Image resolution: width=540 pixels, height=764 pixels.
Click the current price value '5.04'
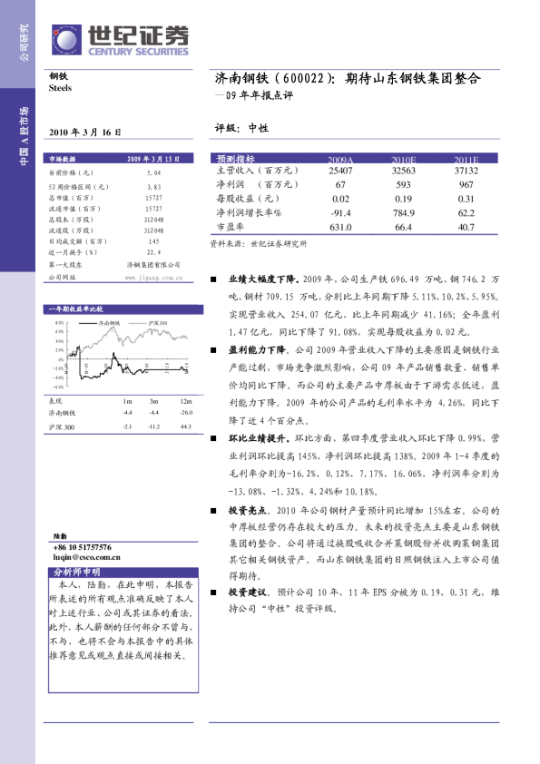(153, 172)
